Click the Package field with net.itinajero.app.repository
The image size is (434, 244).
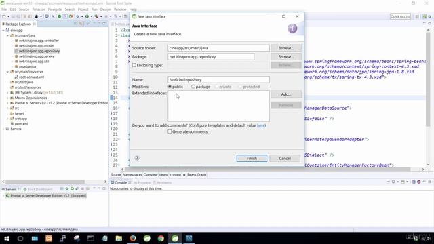click(x=211, y=57)
